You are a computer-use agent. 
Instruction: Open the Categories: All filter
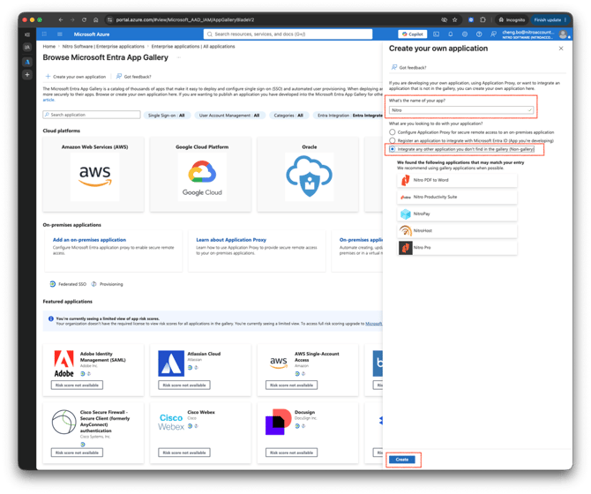(288, 116)
